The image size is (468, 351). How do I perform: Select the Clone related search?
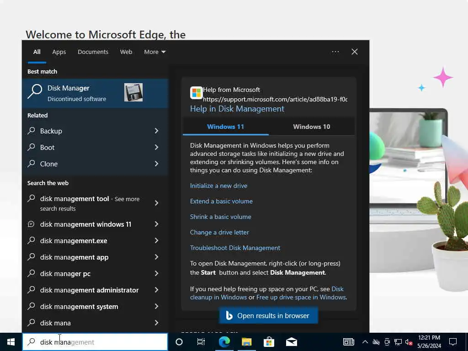95,164
